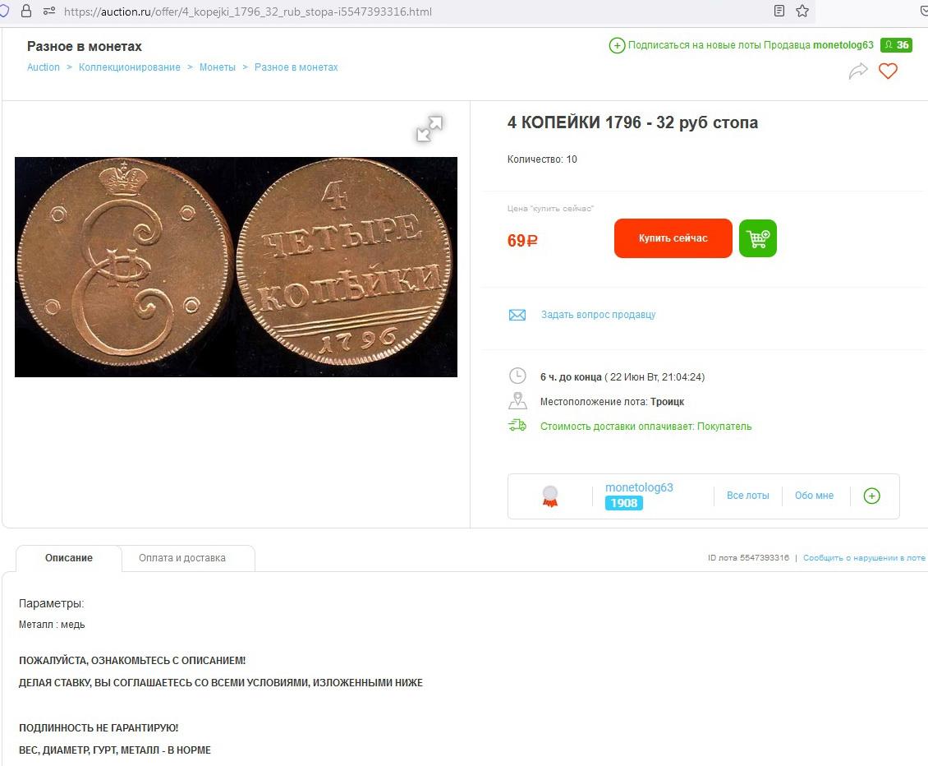
Task: Click the green plus subscribe circle icon
Action: click(x=617, y=45)
